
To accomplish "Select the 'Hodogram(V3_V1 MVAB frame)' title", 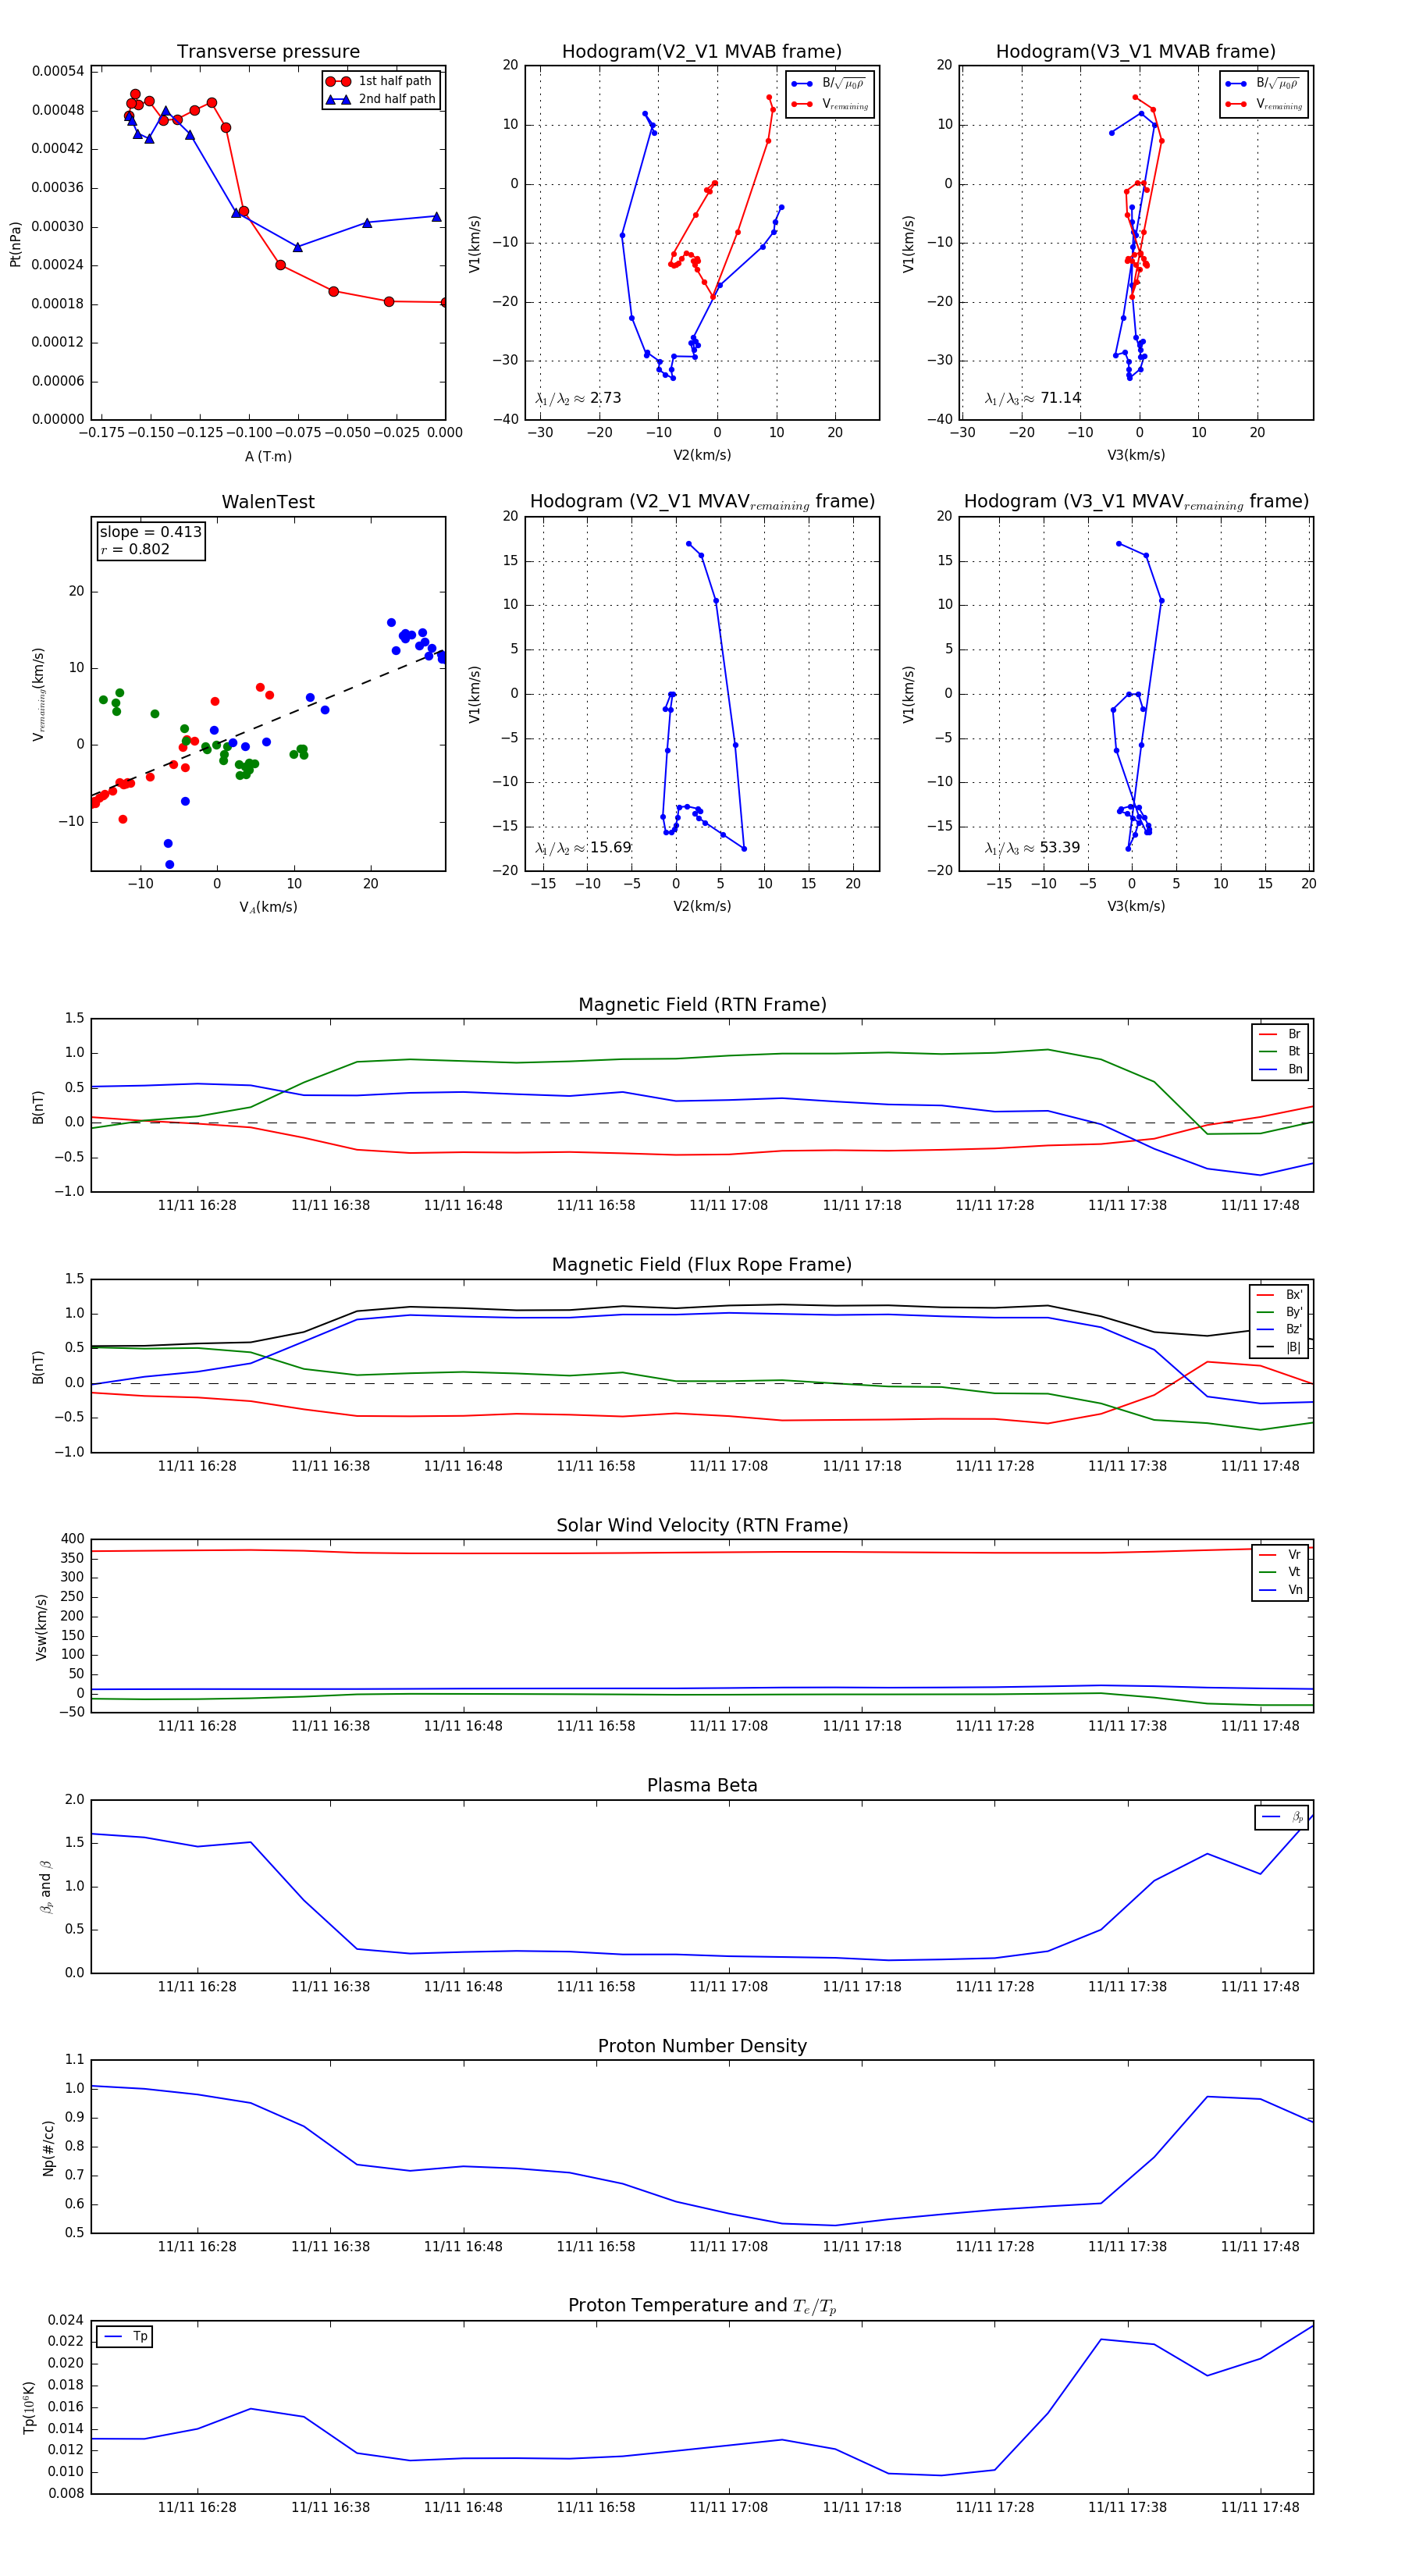I will [1135, 52].
